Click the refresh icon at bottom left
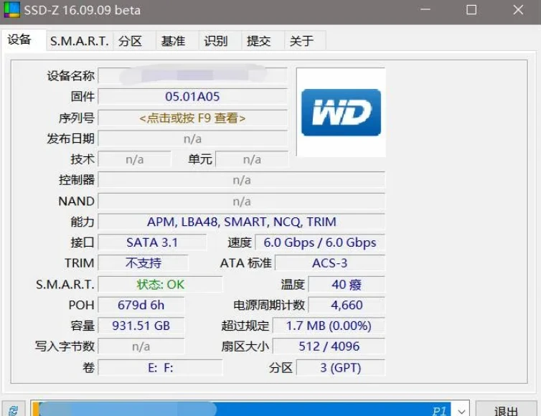The image size is (541, 416). tap(13, 410)
